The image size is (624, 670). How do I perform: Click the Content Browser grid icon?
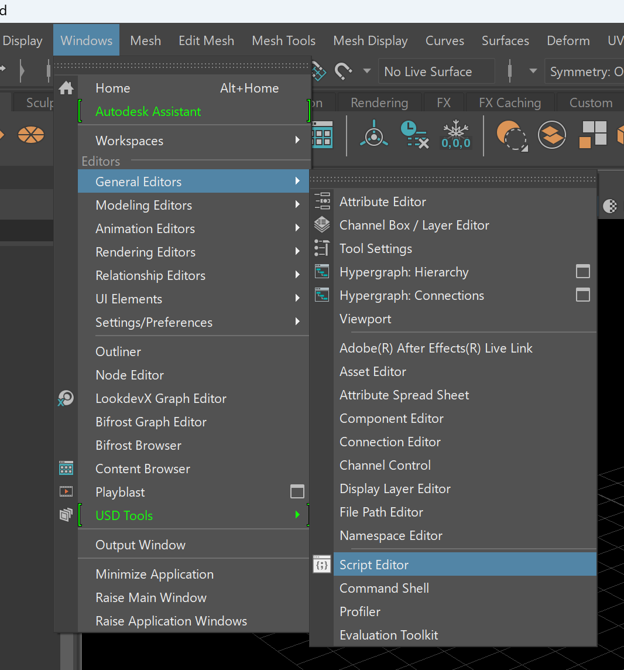pyautogui.click(x=66, y=469)
